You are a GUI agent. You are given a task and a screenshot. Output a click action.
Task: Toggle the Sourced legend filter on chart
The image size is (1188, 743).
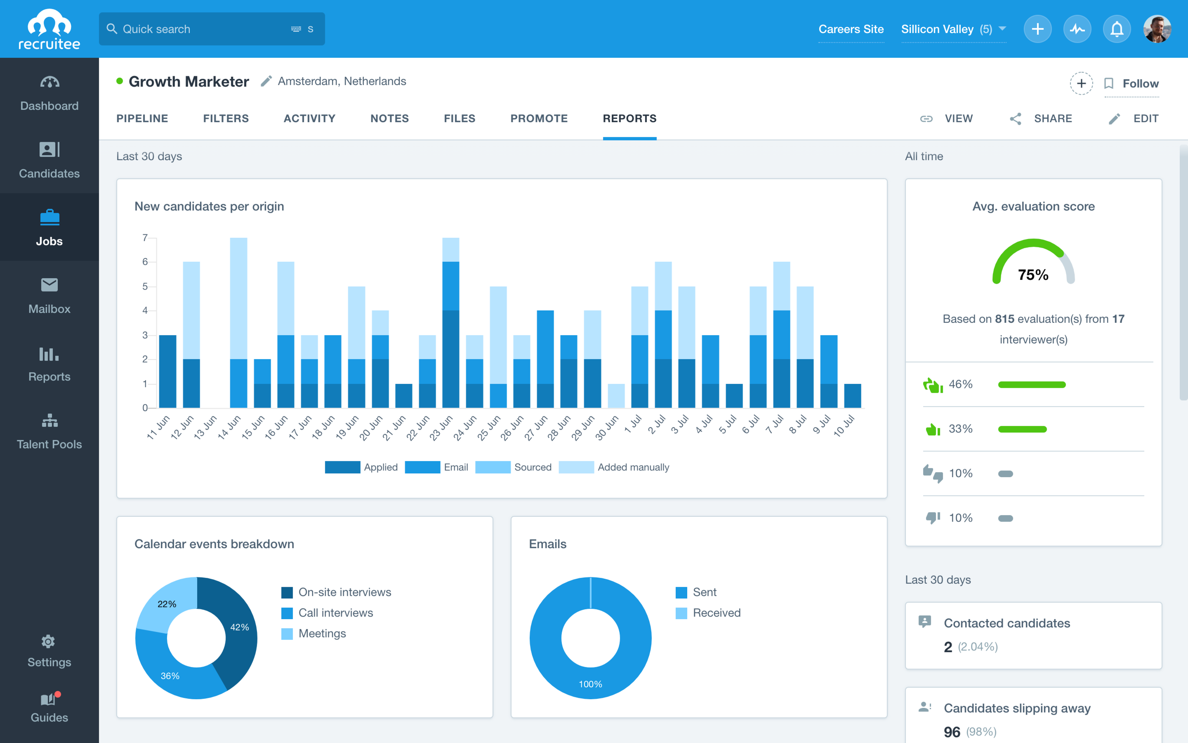coord(516,466)
